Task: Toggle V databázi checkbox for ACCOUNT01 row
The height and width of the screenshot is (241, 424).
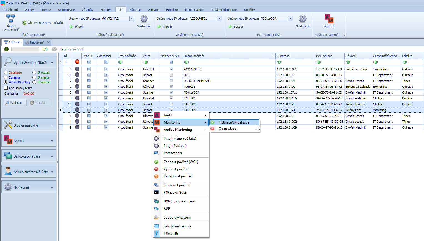Action: pos(106,69)
